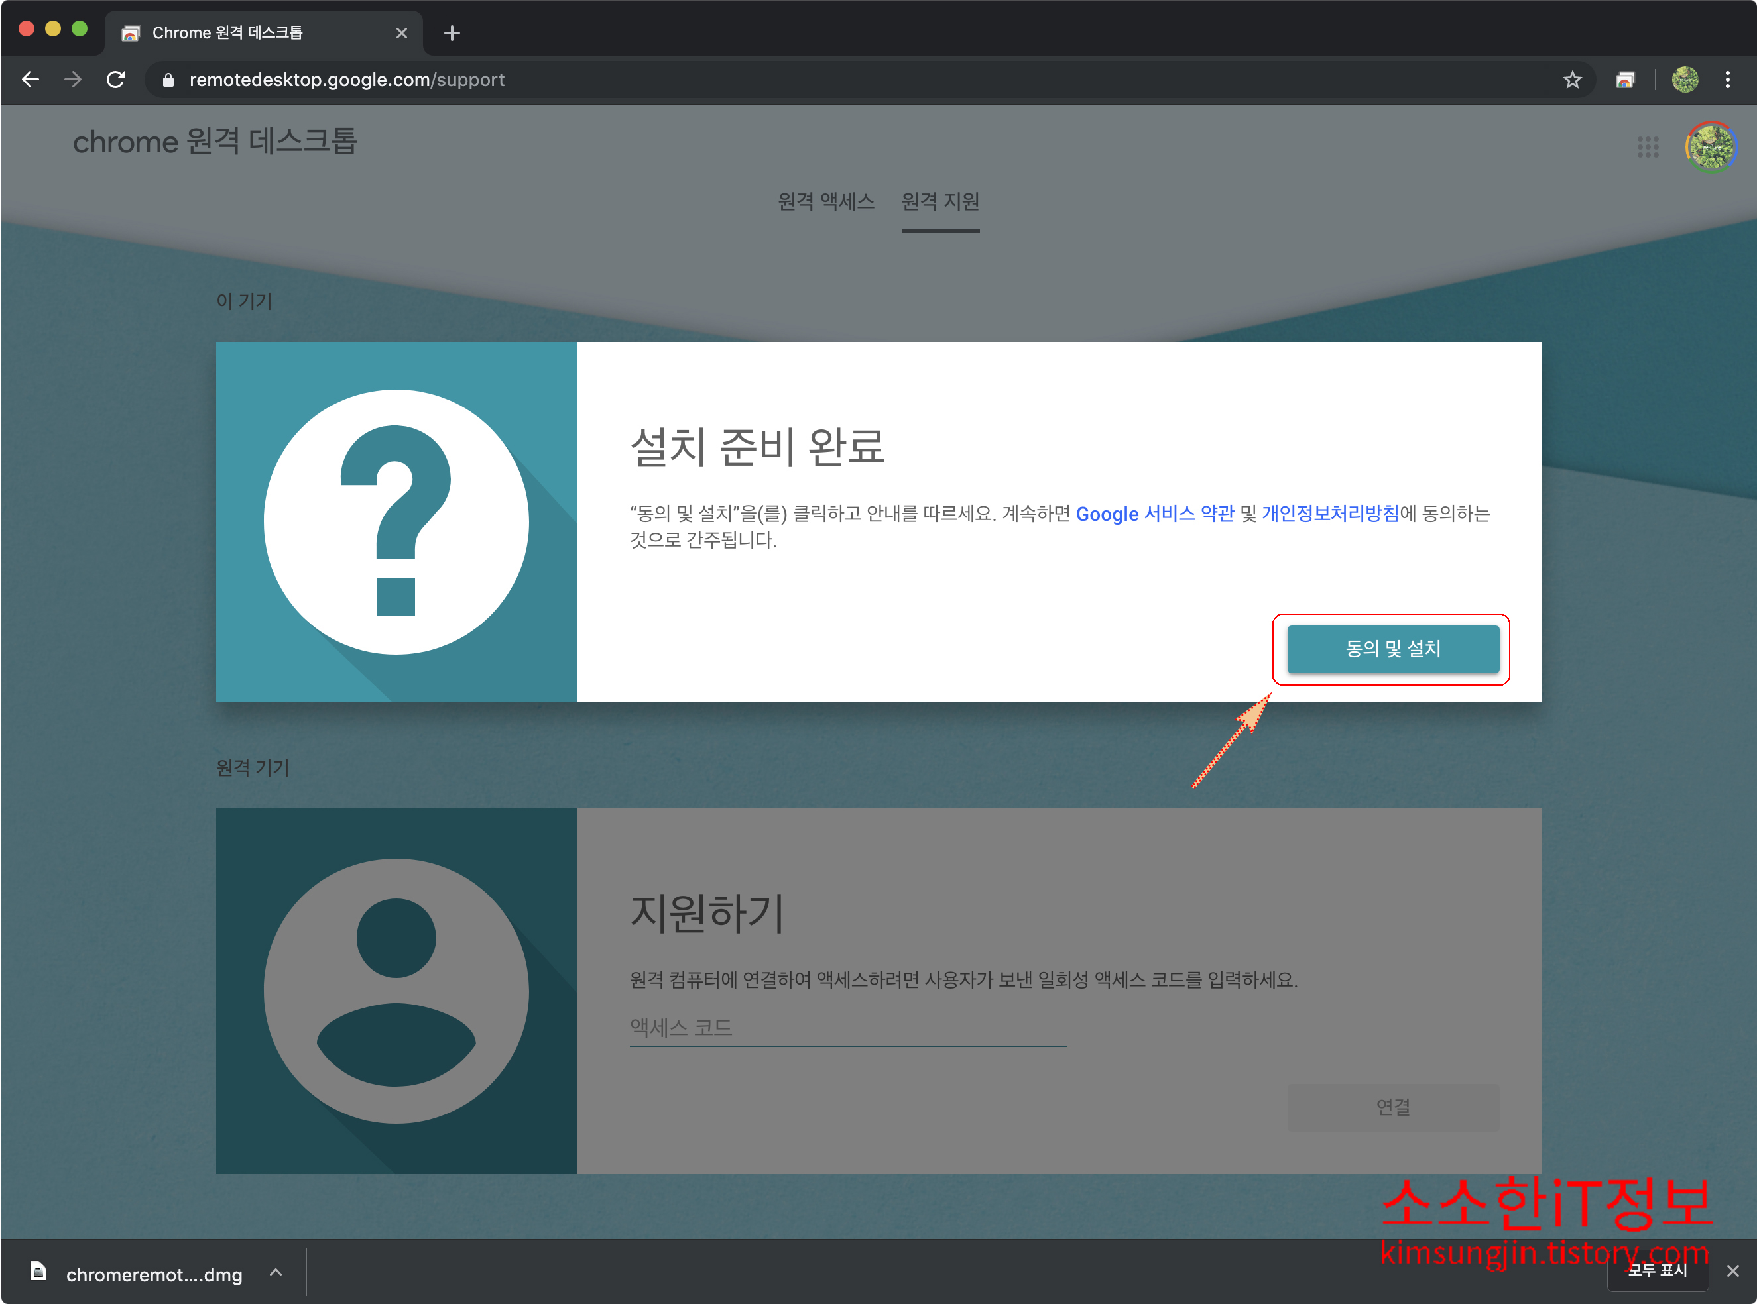Image resolution: width=1757 pixels, height=1304 pixels.
Task: Expand the chromeremot dmg download options
Action: point(276,1272)
